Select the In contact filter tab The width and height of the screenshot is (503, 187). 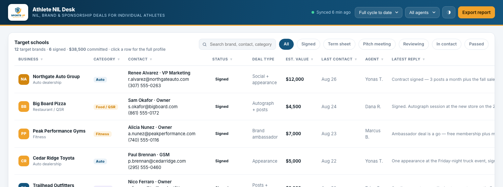tap(447, 44)
